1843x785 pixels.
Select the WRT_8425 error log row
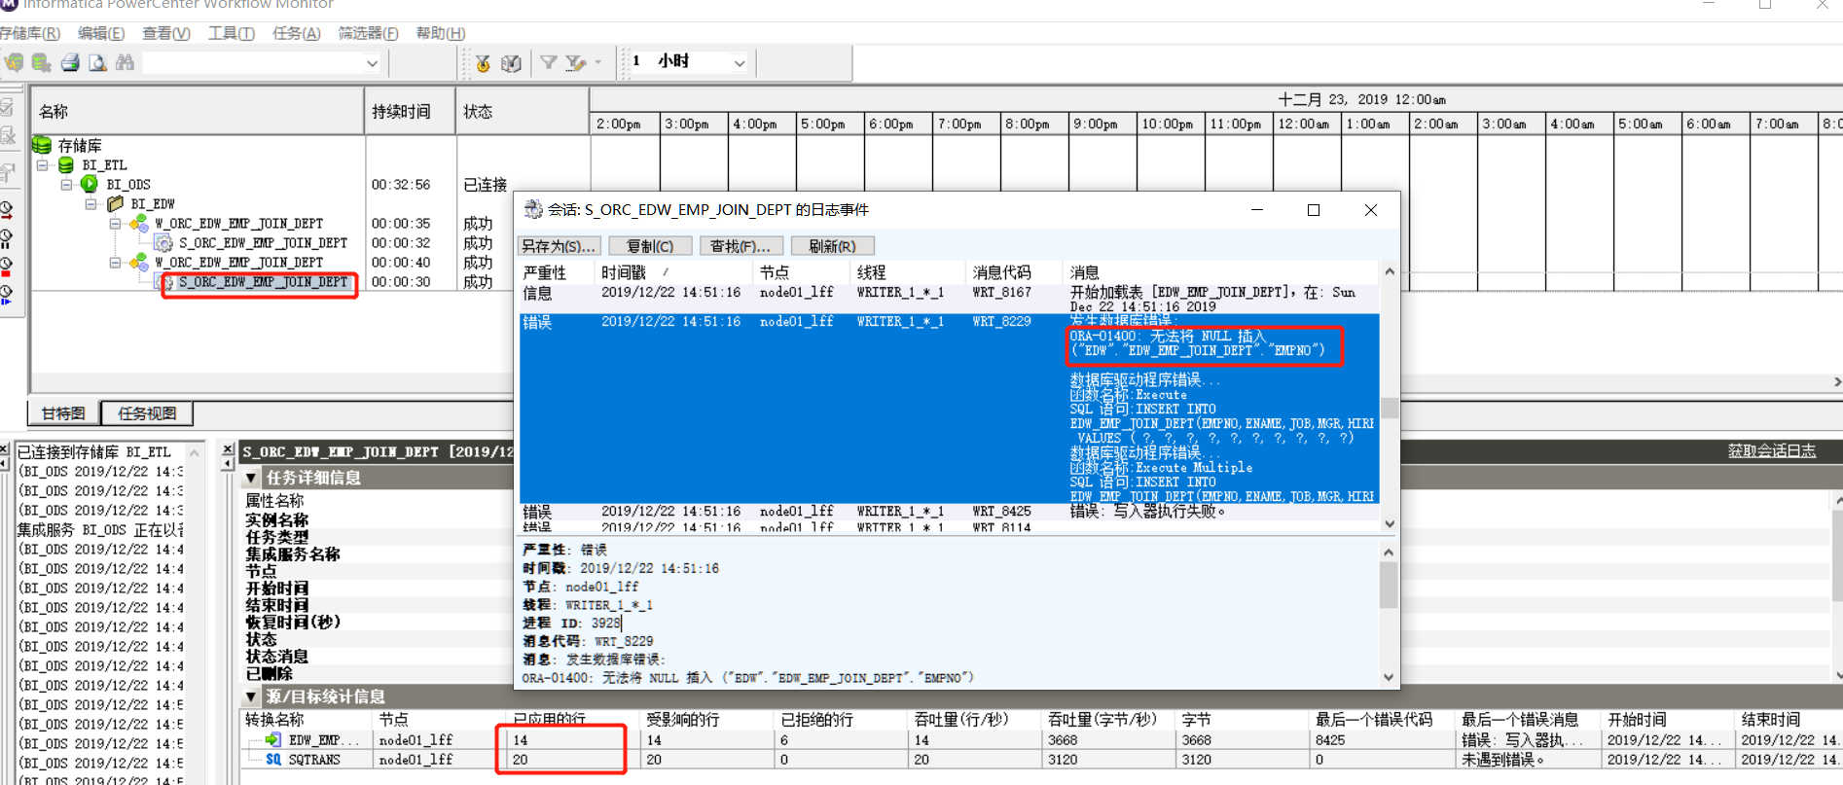click(949, 511)
